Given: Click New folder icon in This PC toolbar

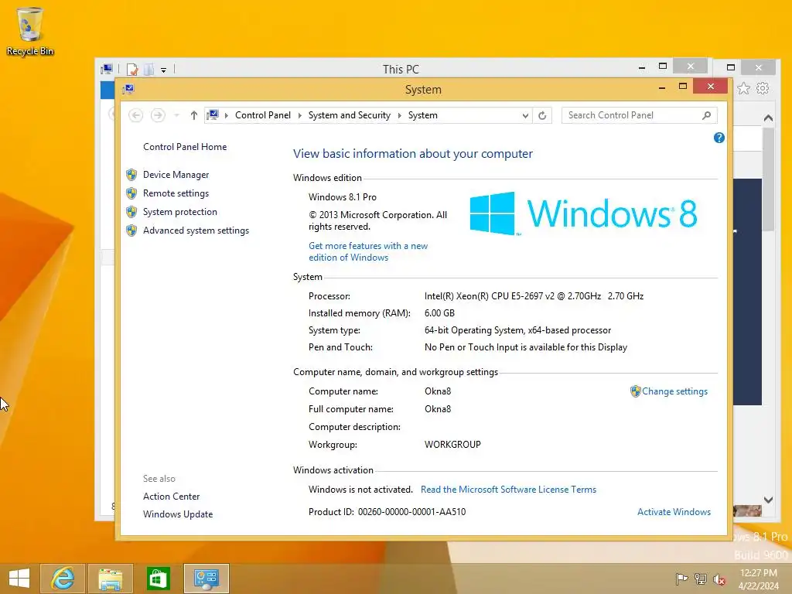Looking at the screenshot, I should (x=149, y=69).
